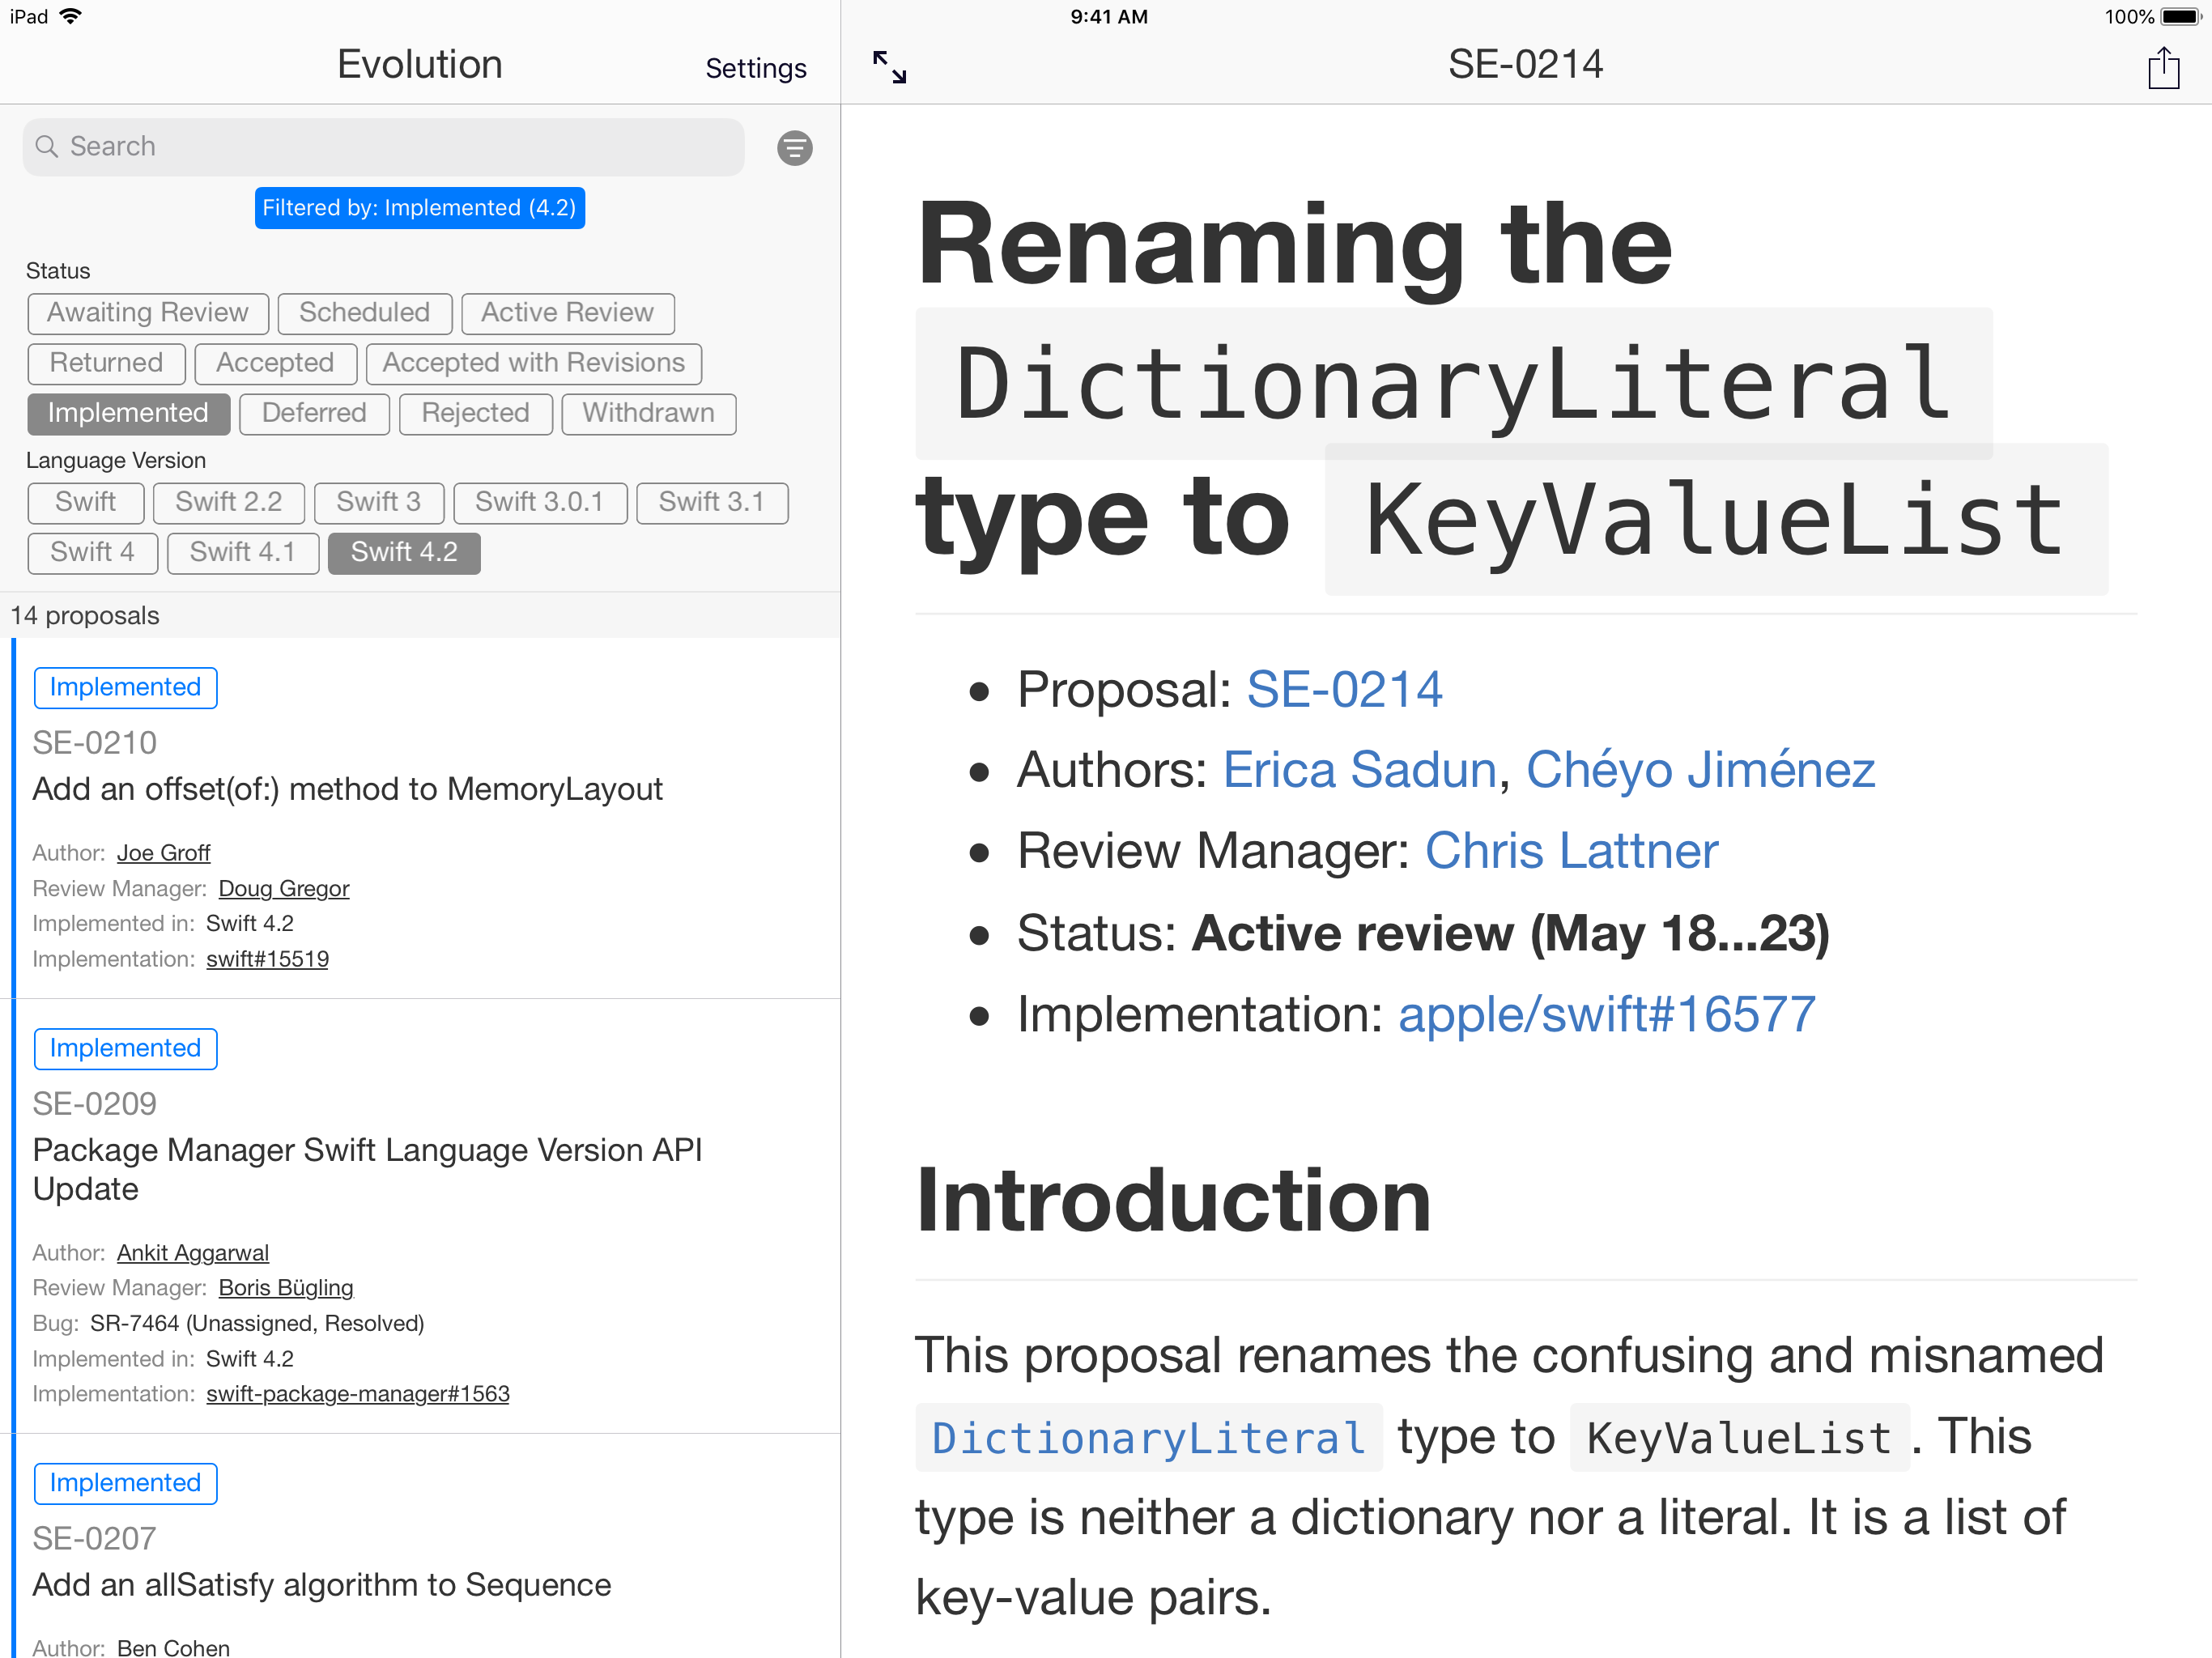The height and width of the screenshot is (1658, 2212).
Task: Enable the Rejected status filter
Action: [x=475, y=413]
